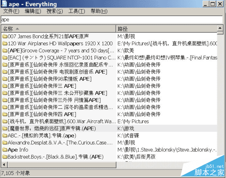The height and width of the screenshot is (178, 226).
Task: Click folder icon of 仙剑奇侠传三 APE] row
Action: 5,86
